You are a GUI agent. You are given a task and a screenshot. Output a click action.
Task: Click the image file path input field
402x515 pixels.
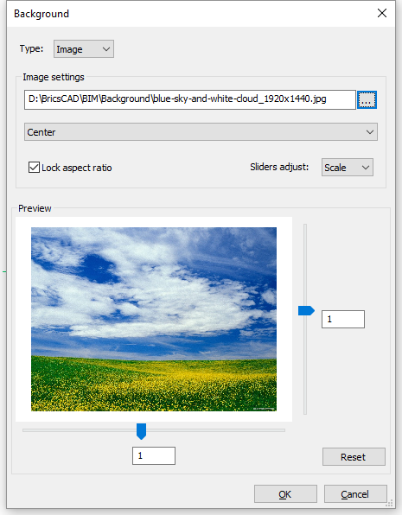pos(190,100)
